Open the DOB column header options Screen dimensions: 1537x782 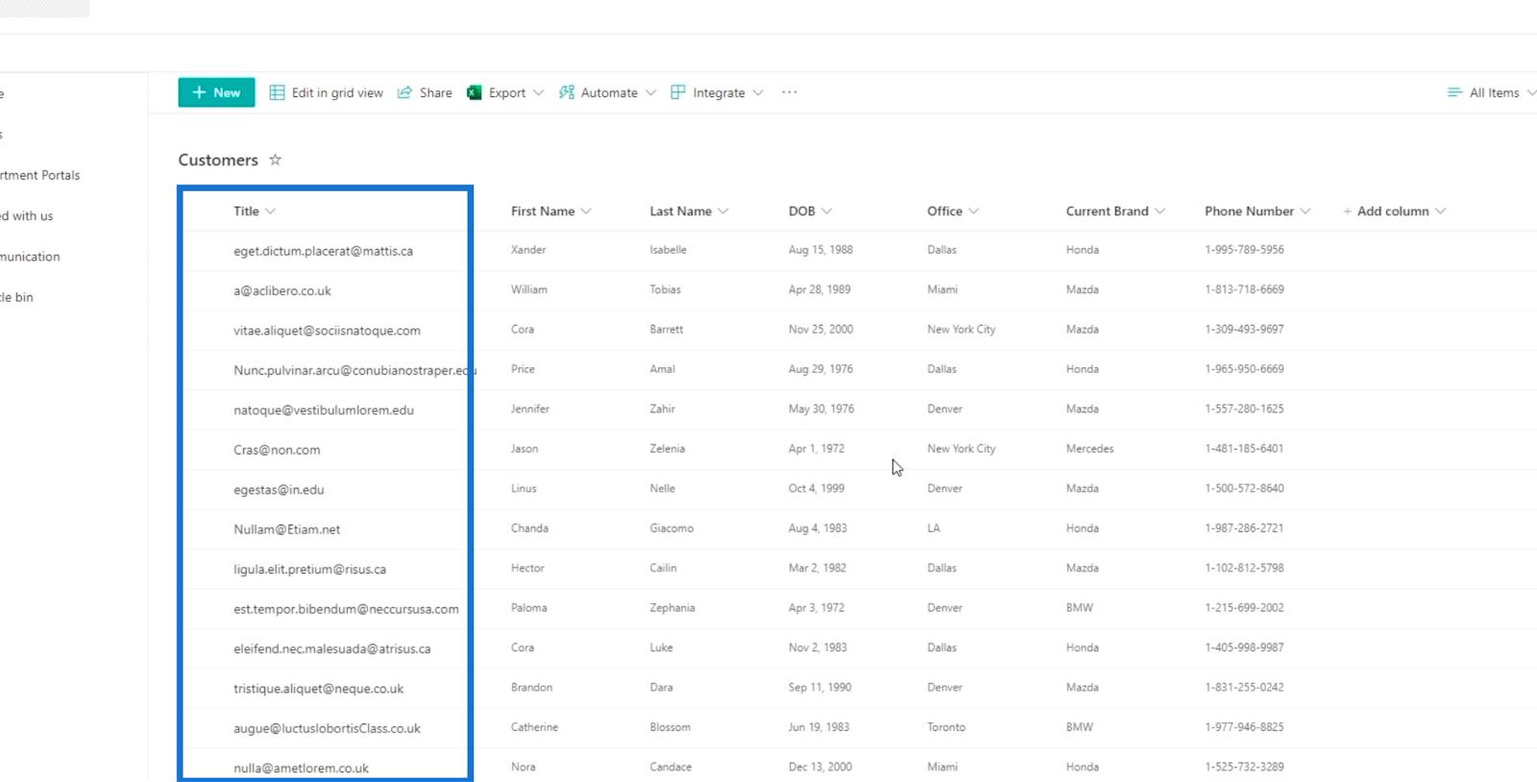tap(810, 211)
